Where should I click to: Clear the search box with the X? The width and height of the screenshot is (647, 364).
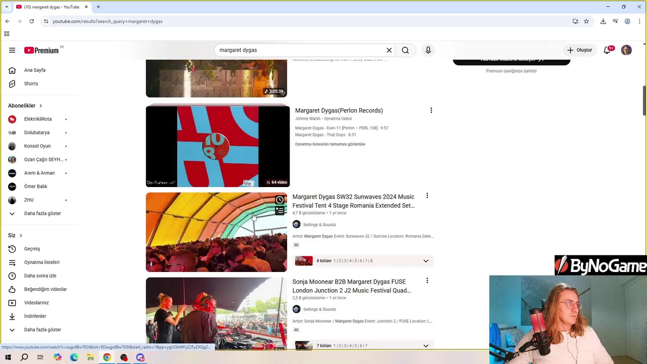click(389, 50)
